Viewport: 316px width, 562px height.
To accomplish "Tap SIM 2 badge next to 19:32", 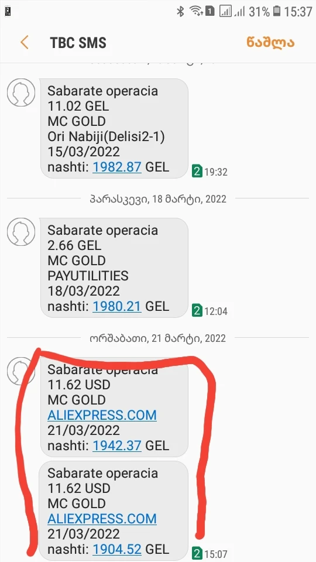I will click(x=197, y=172).
